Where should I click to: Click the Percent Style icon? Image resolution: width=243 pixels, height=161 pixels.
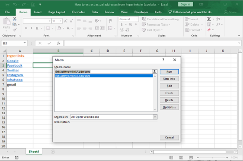pyautogui.click(x=130, y=24)
